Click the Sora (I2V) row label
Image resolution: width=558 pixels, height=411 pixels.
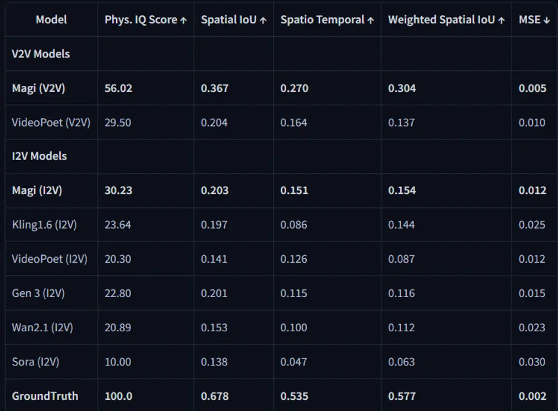click(36, 362)
